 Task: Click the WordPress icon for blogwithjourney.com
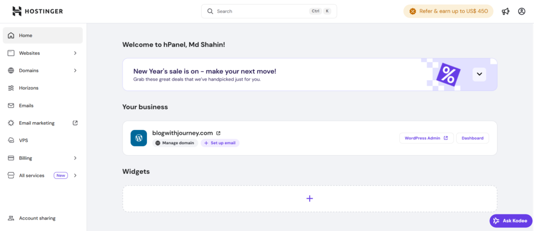(x=139, y=138)
